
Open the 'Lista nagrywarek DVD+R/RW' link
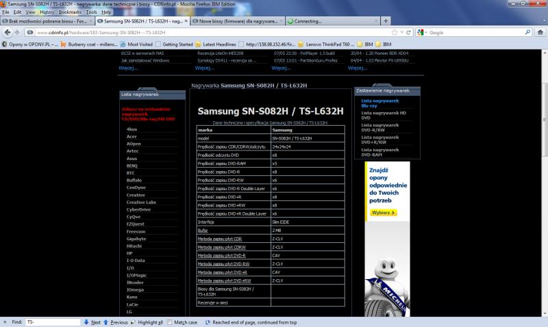click(x=380, y=140)
